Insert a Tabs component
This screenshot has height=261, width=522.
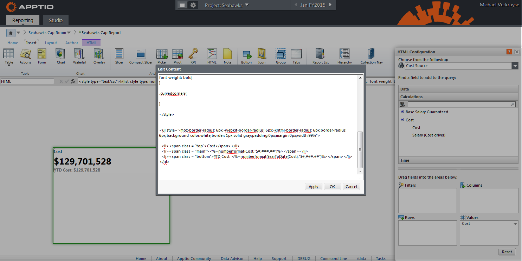(x=296, y=56)
